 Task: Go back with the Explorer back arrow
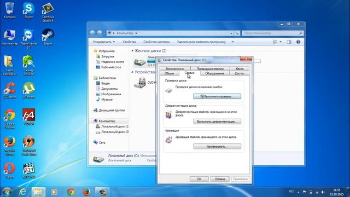click(x=92, y=33)
